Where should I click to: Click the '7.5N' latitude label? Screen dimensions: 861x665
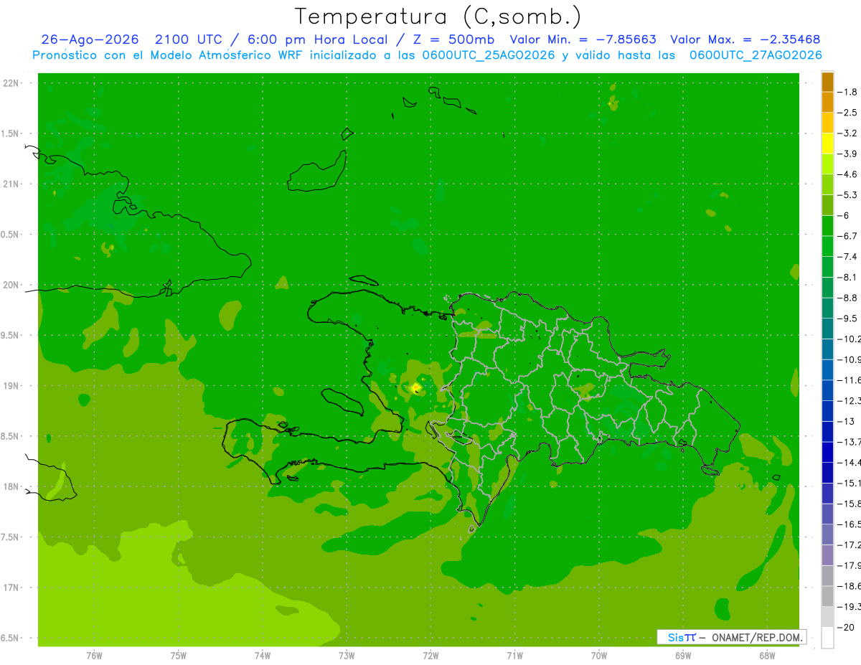point(11,537)
